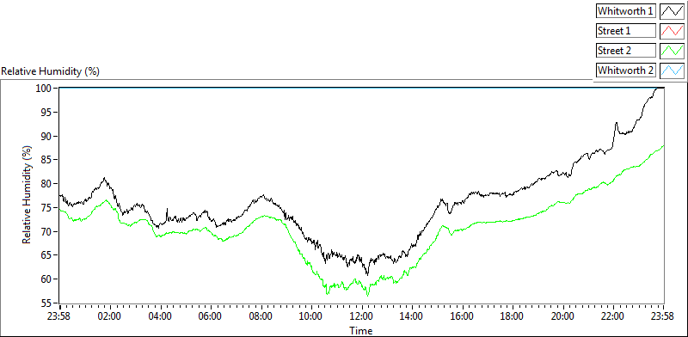Click the Time x-axis title
688x337 pixels.
point(361,330)
